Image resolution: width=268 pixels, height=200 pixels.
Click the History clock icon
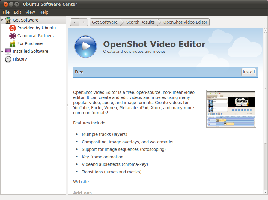tap(8, 59)
